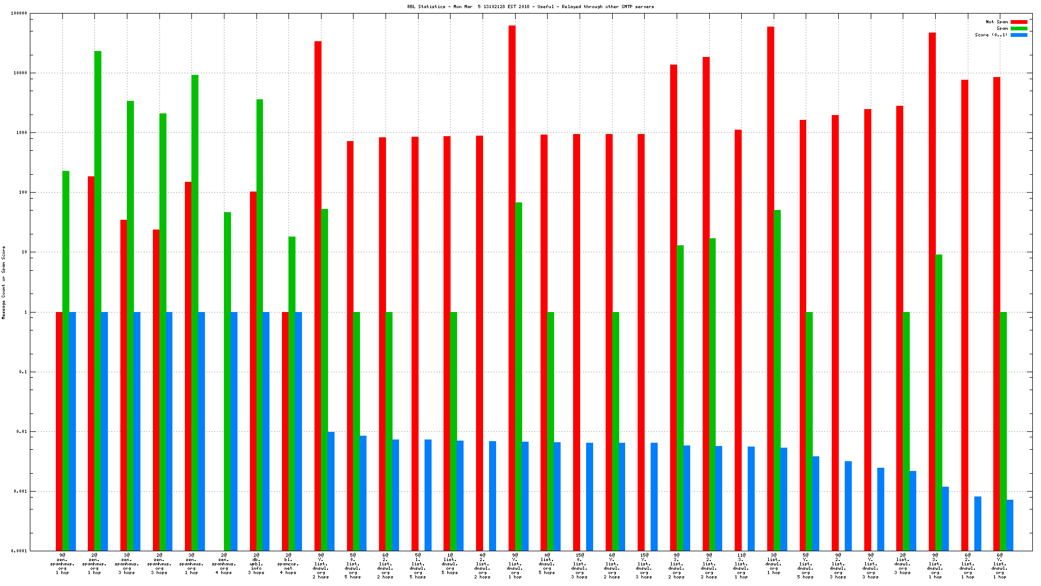Click the 'Not Spam' legend text
1041x586 pixels.
[997, 22]
